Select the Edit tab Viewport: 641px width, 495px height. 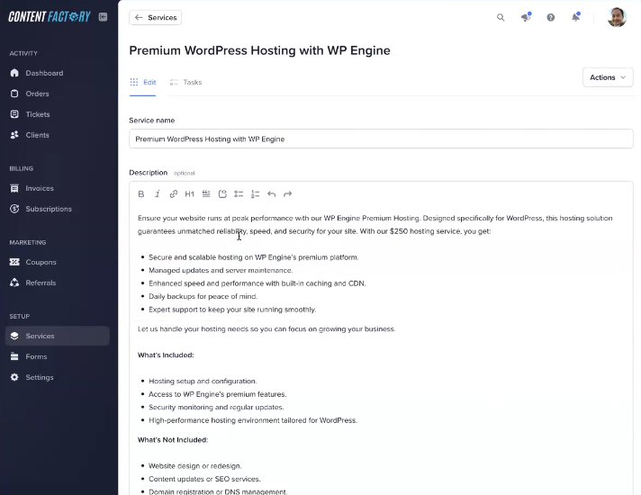[x=143, y=82]
